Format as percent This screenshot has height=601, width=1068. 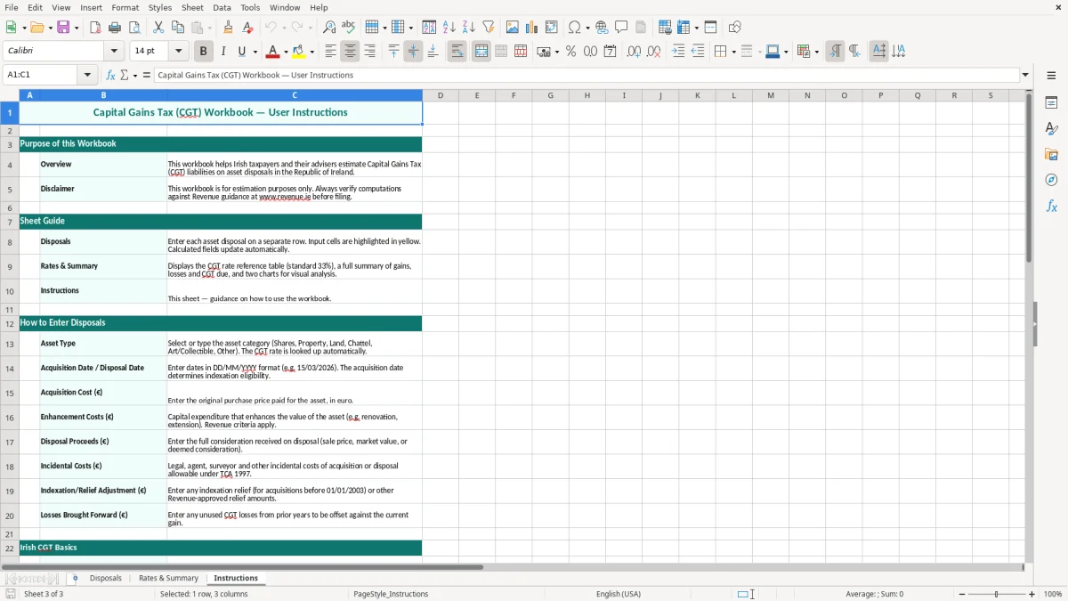(571, 52)
